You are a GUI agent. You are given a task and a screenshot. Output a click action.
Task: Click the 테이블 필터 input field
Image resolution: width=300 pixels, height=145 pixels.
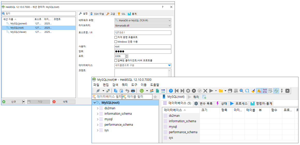point(137,97)
